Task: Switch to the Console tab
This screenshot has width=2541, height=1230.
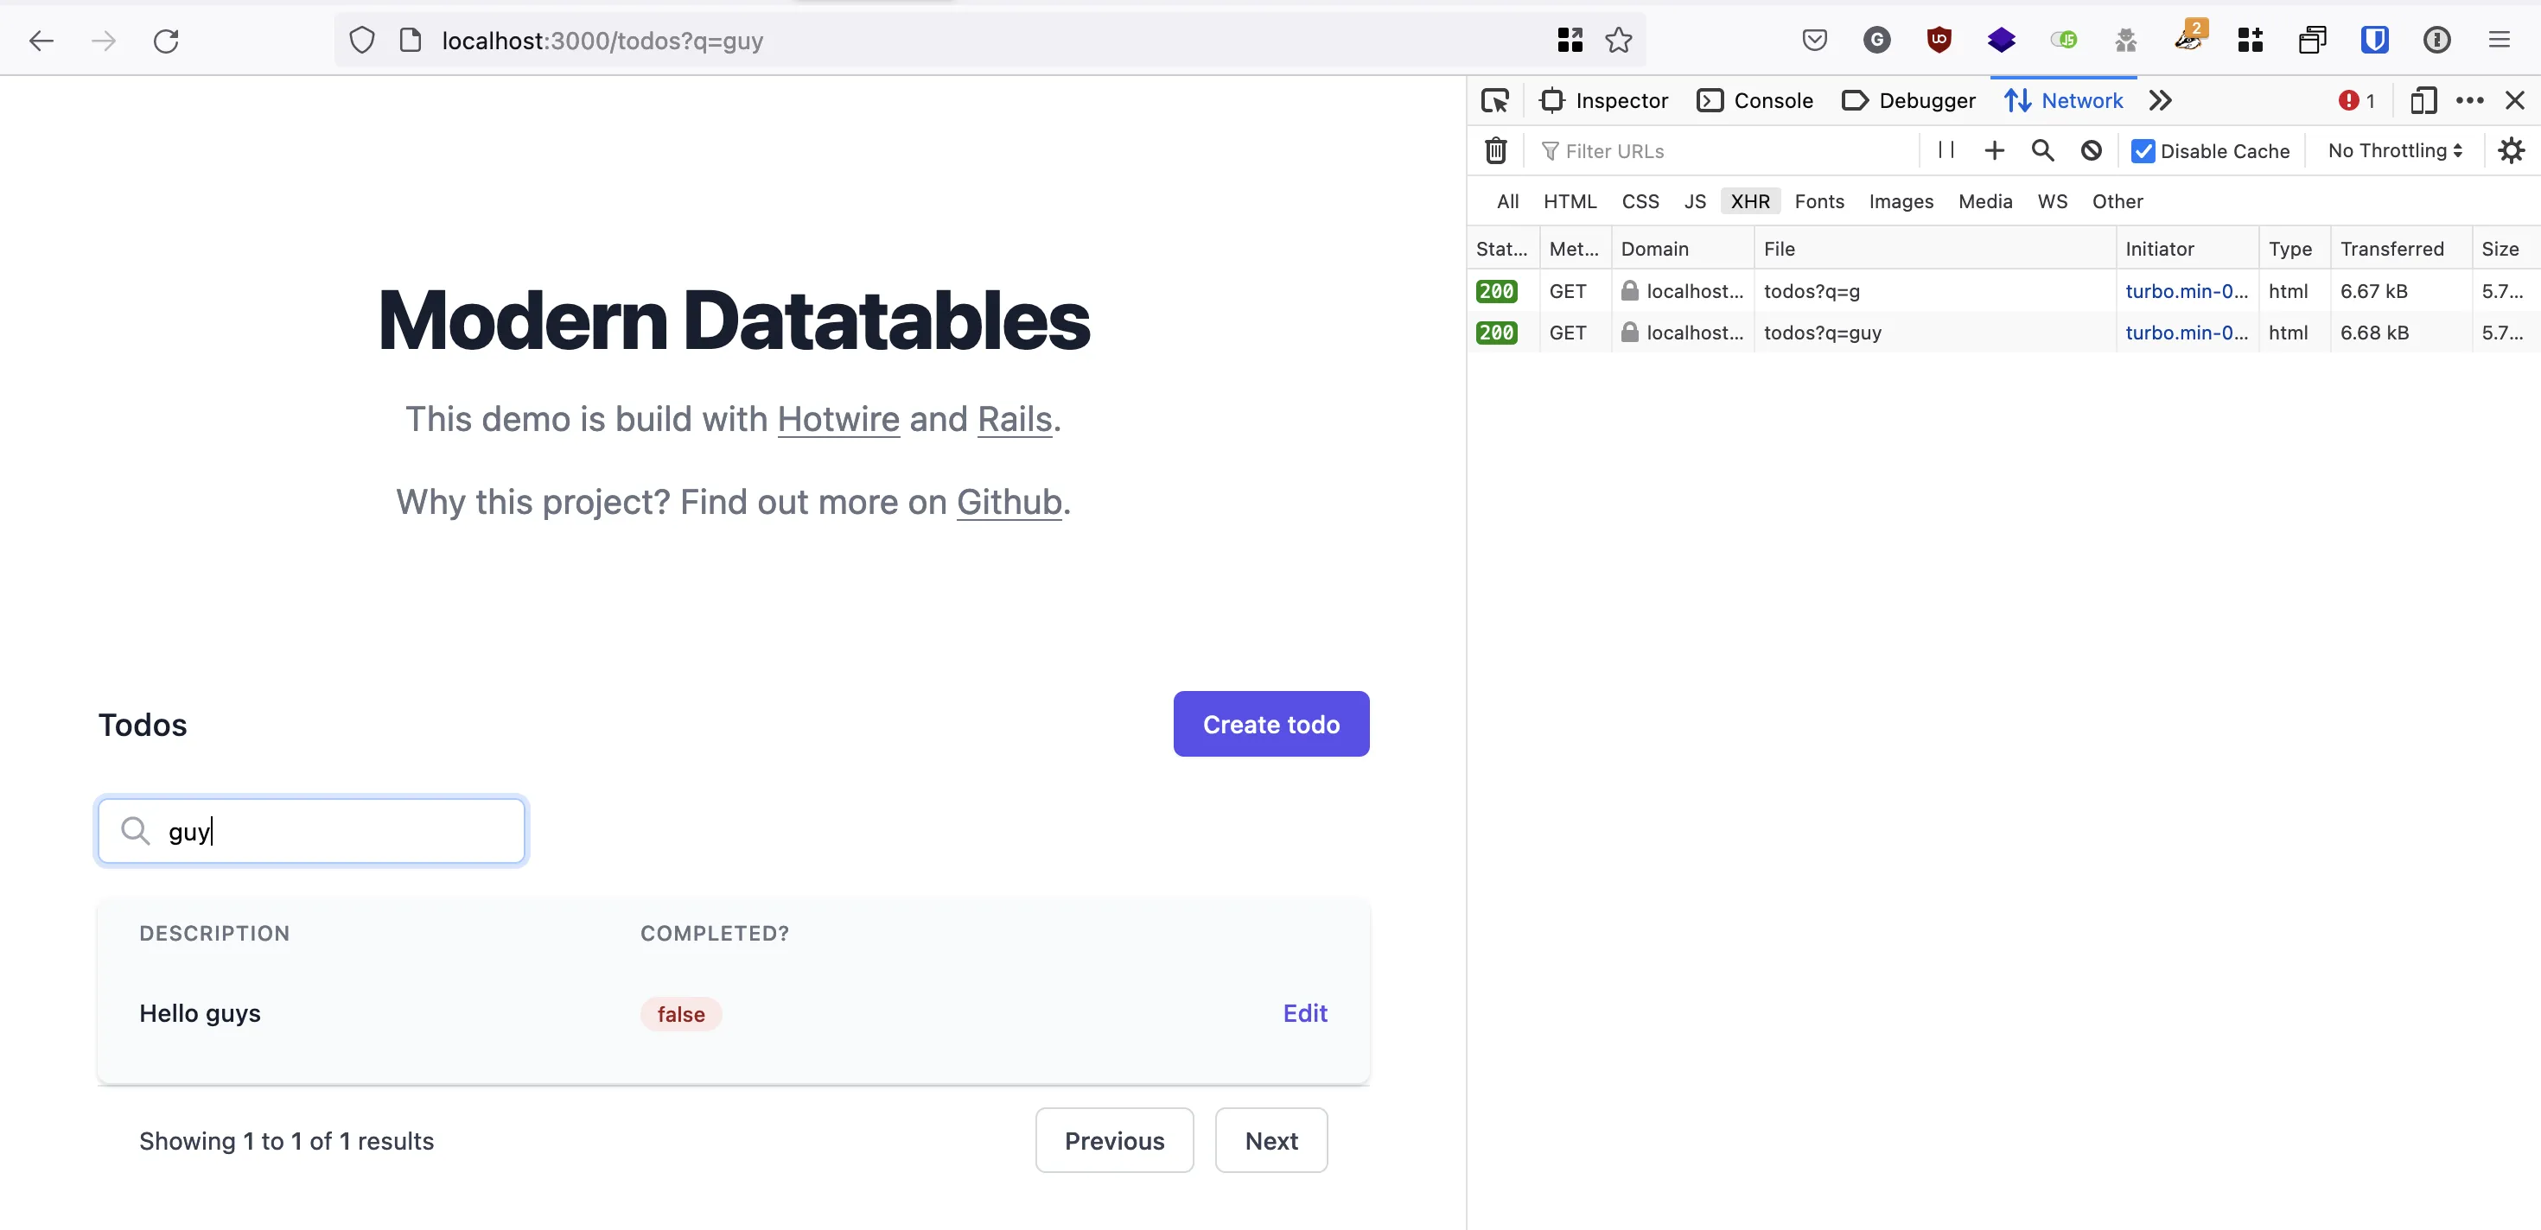Action: click(x=1754, y=100)
